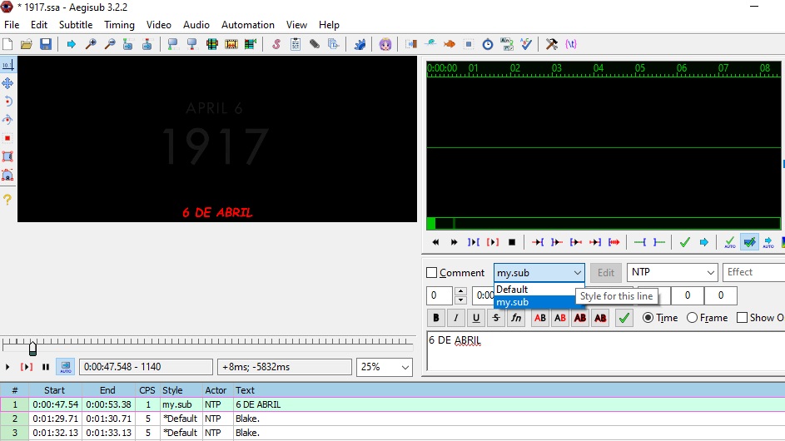The height and width of the screenshot is (441, 785).
Task: Click the Jump To blue arrow icon
Action: coord(71,44)
